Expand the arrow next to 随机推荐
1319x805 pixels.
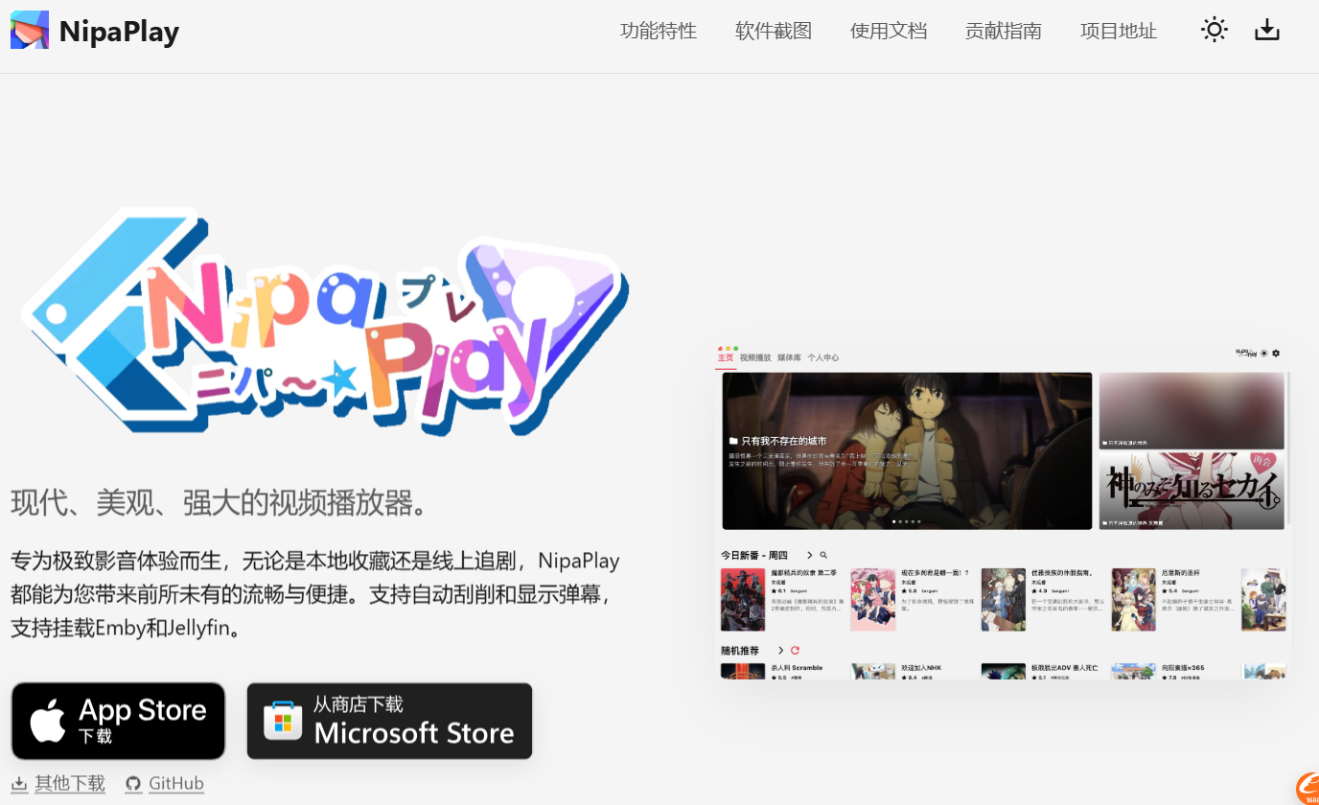pyautogui.click(x=780, y=651)
